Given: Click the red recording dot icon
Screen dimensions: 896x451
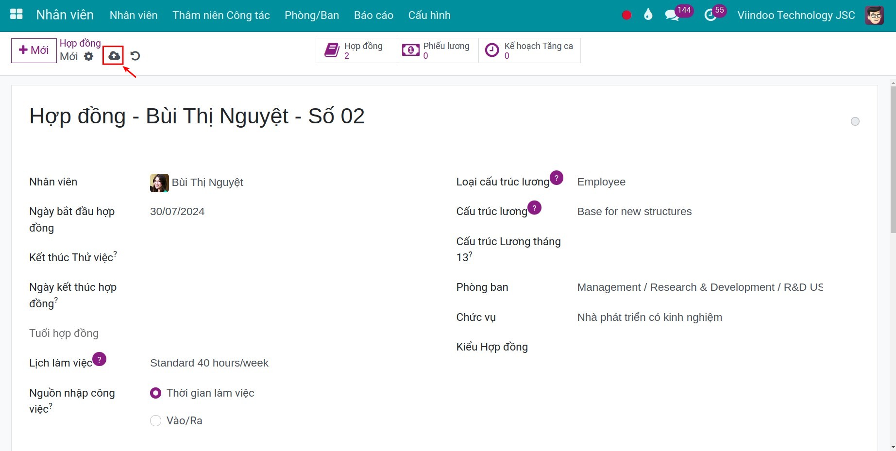Looking at the screenshot, I should click(x=626, y=15).
